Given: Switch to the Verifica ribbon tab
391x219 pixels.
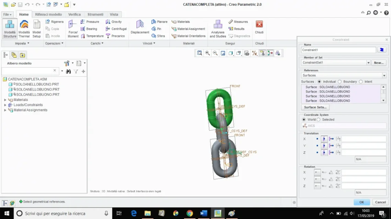Looking at the screenshot, I should 74,14.
